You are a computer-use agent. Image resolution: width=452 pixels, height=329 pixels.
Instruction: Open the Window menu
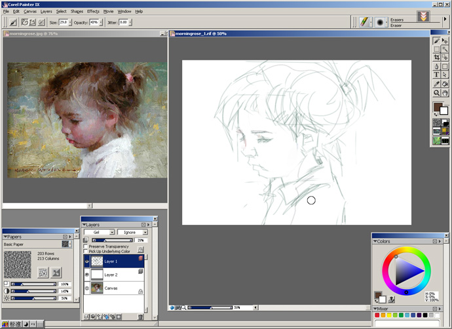[x=124, y=12]
